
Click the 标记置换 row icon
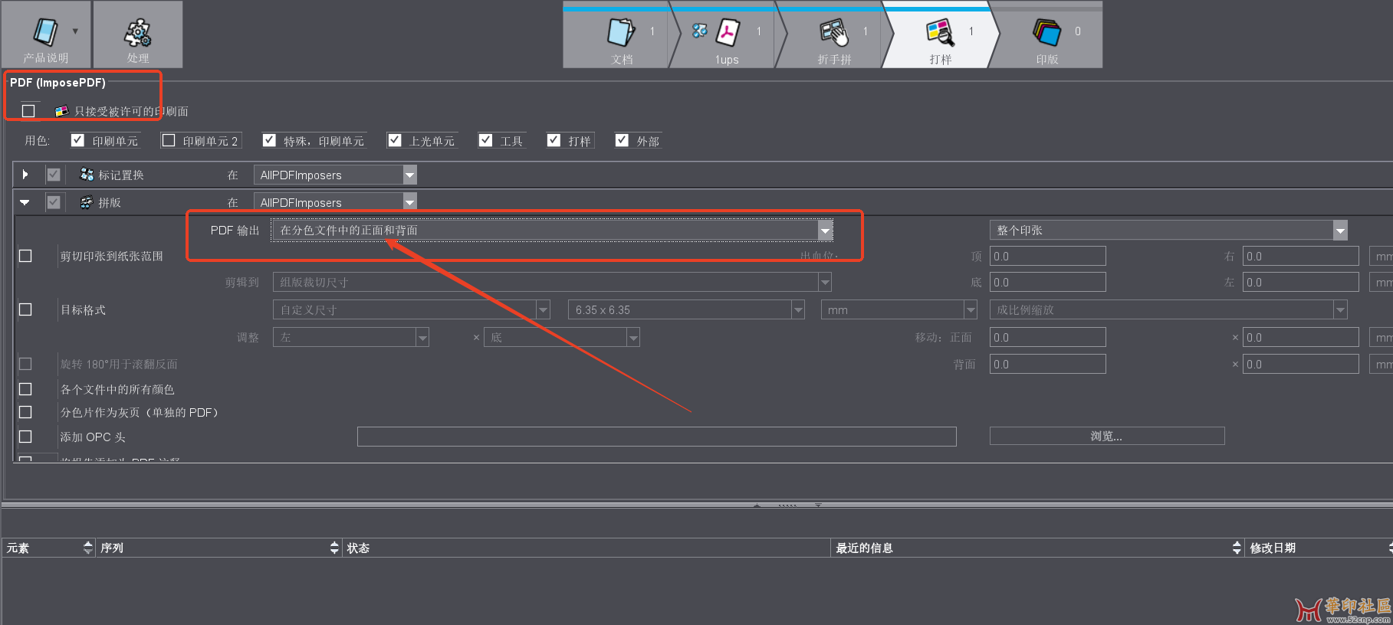87,175
